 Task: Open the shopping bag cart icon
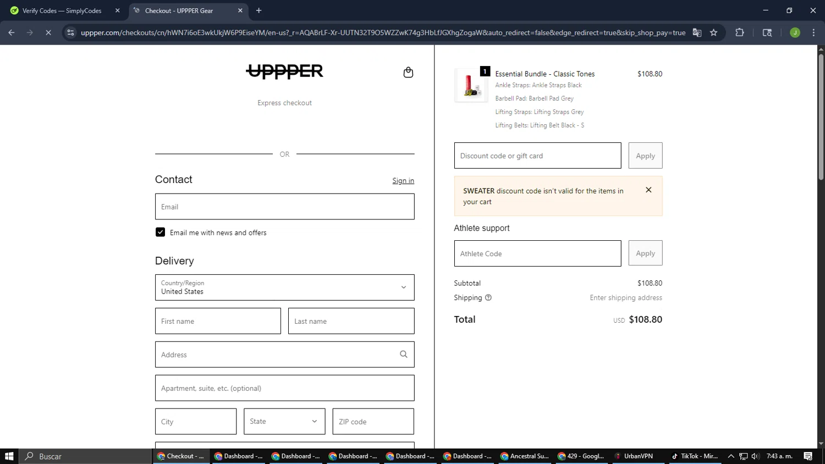(x=408, y=73)
